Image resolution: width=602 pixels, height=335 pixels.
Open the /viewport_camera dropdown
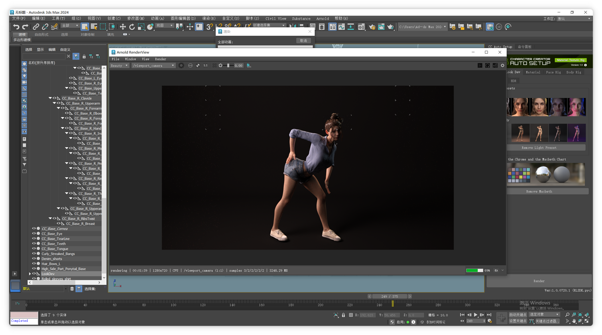(154, 65)
